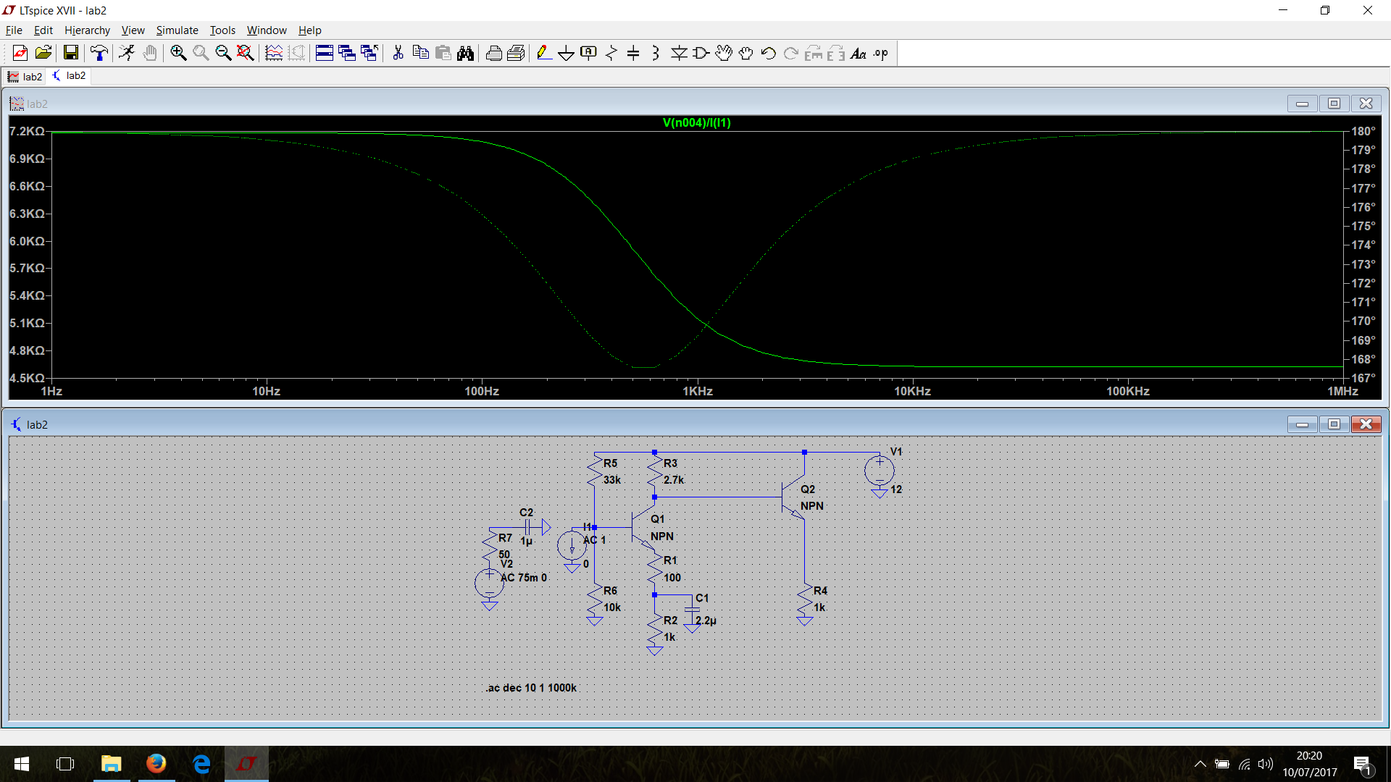Image resolution: width=1391 pixels, height=782 pixels.
Task: Select the Draw Wire pencil tool
Action: pyautogui.click(x=543, y=53)
